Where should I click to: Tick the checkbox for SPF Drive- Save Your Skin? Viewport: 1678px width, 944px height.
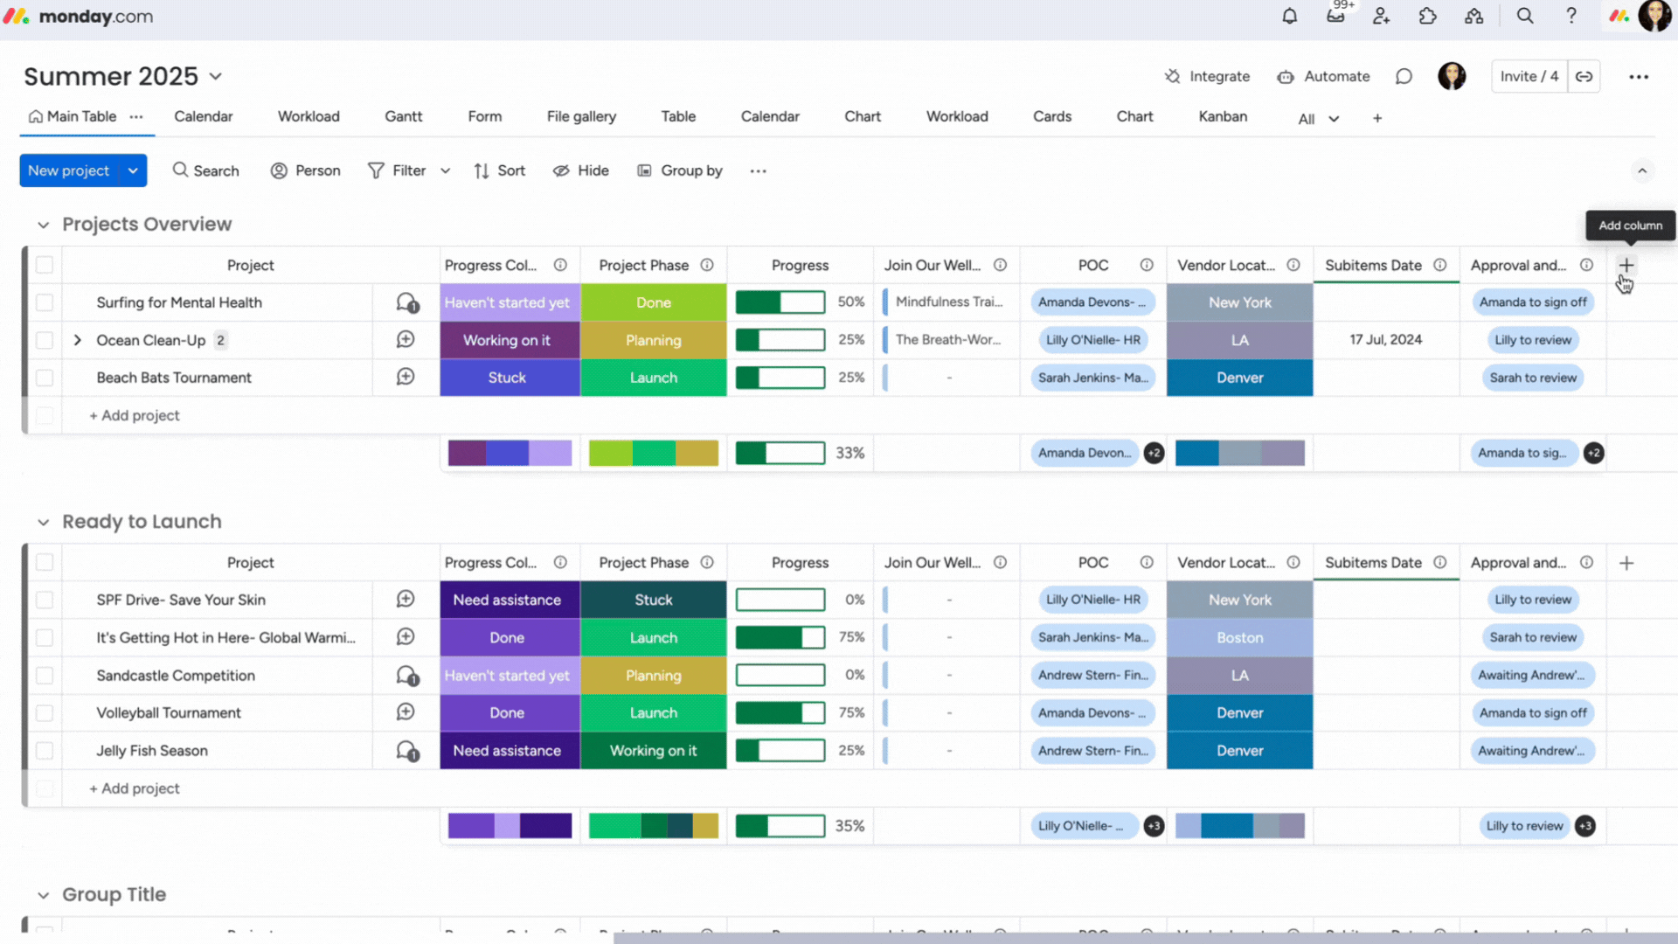[45, 600]
